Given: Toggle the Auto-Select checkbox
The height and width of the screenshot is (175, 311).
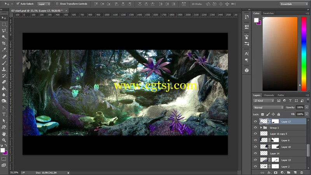Looking at the screenshot, I should click(18, 4).
